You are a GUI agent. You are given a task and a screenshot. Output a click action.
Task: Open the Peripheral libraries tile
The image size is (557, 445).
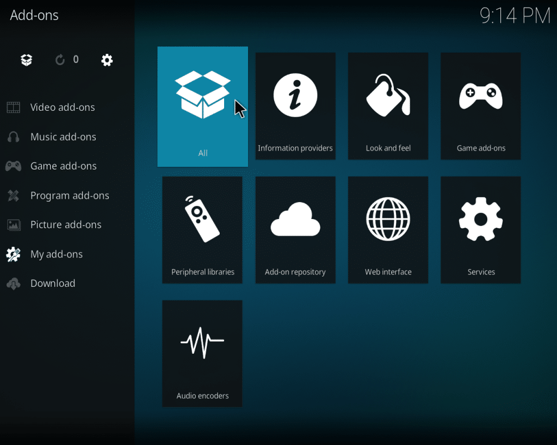click(202, 229)
